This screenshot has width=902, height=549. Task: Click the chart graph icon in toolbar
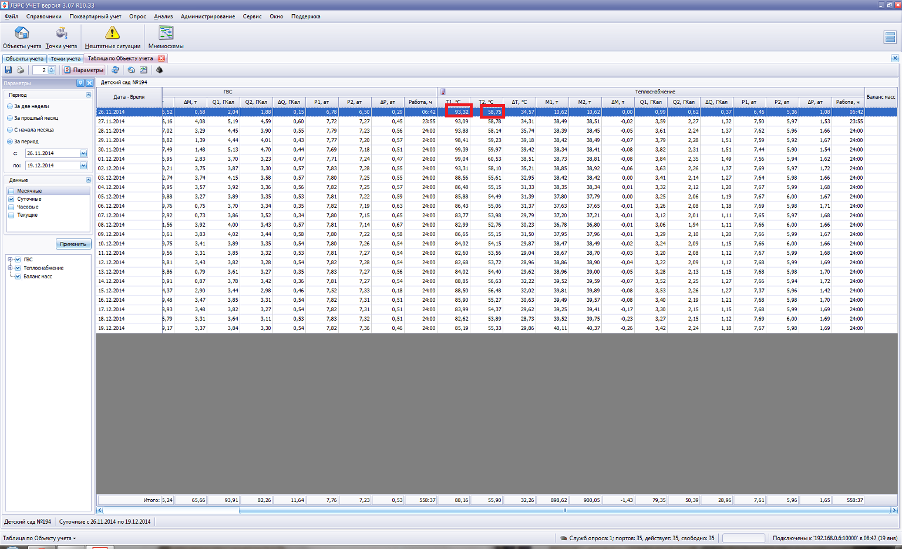coord(143,70)
